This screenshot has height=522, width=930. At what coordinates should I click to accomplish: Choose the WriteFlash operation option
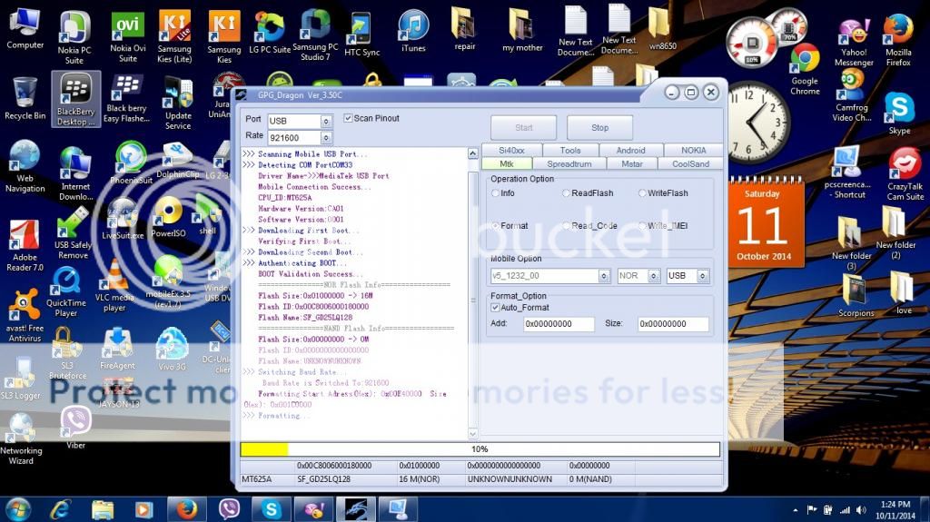pyautogui.click(x=642, y=193)
